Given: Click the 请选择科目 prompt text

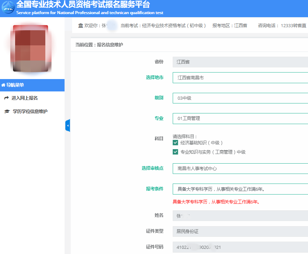Looking at the screenshot, I should pyautogui.click(x=185, y=136).
